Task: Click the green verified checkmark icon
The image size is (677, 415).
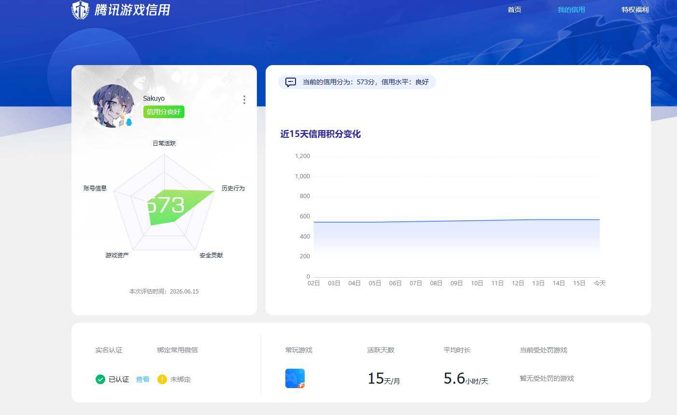Action: 100,379
